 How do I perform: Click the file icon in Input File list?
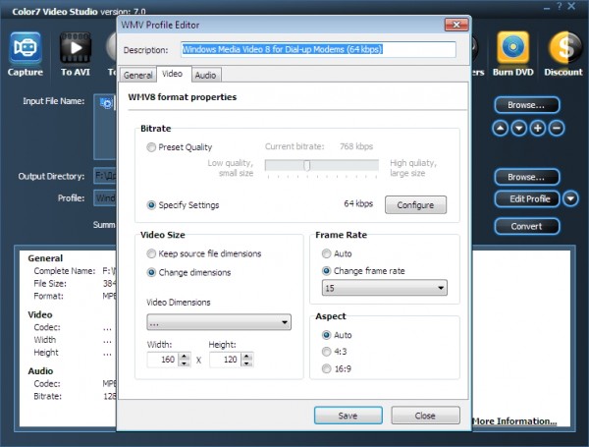(x=106, y=103)
